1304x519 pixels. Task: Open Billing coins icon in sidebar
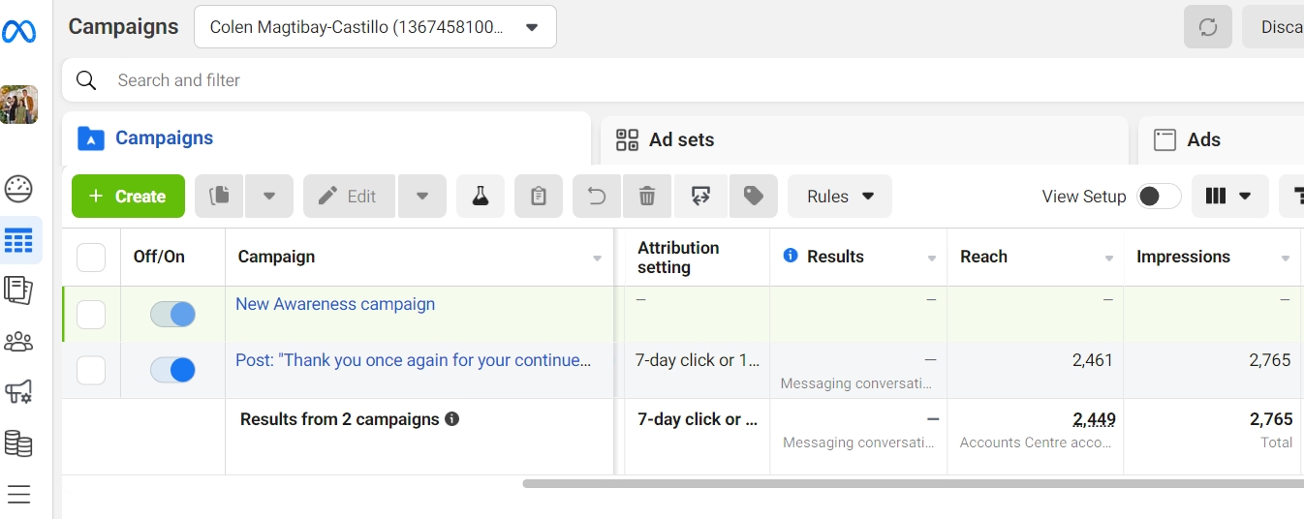(18, 443)
